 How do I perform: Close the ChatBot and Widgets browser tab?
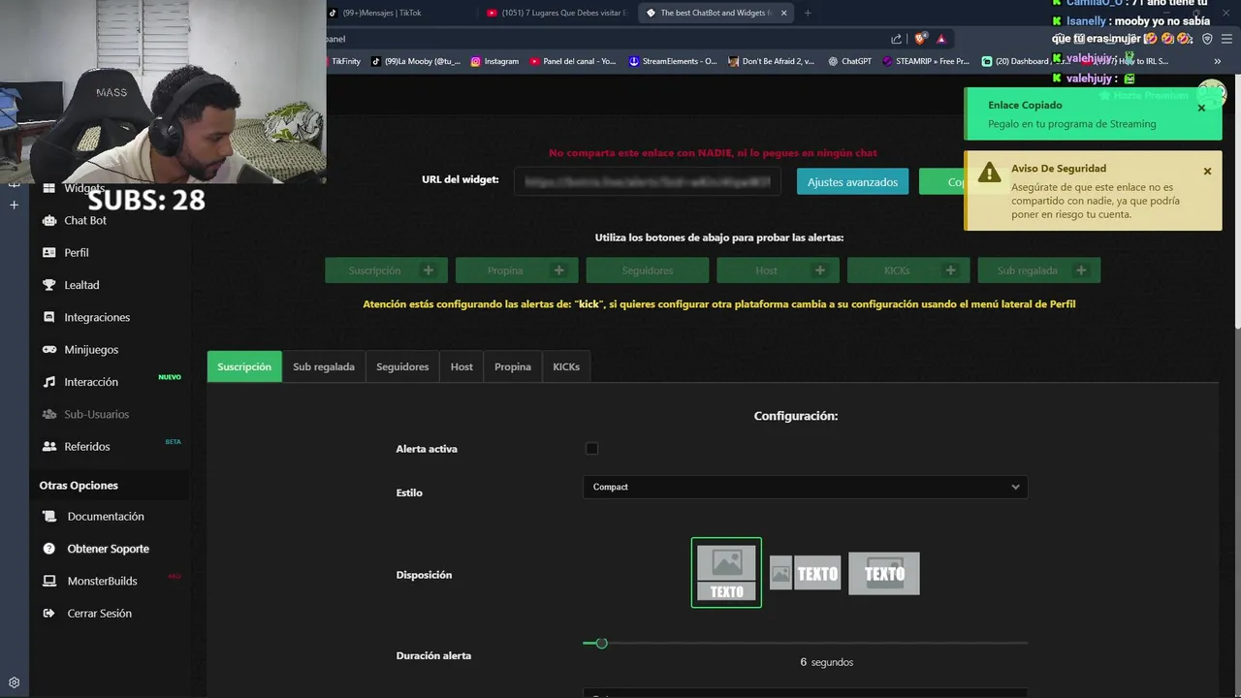[784, 13]
